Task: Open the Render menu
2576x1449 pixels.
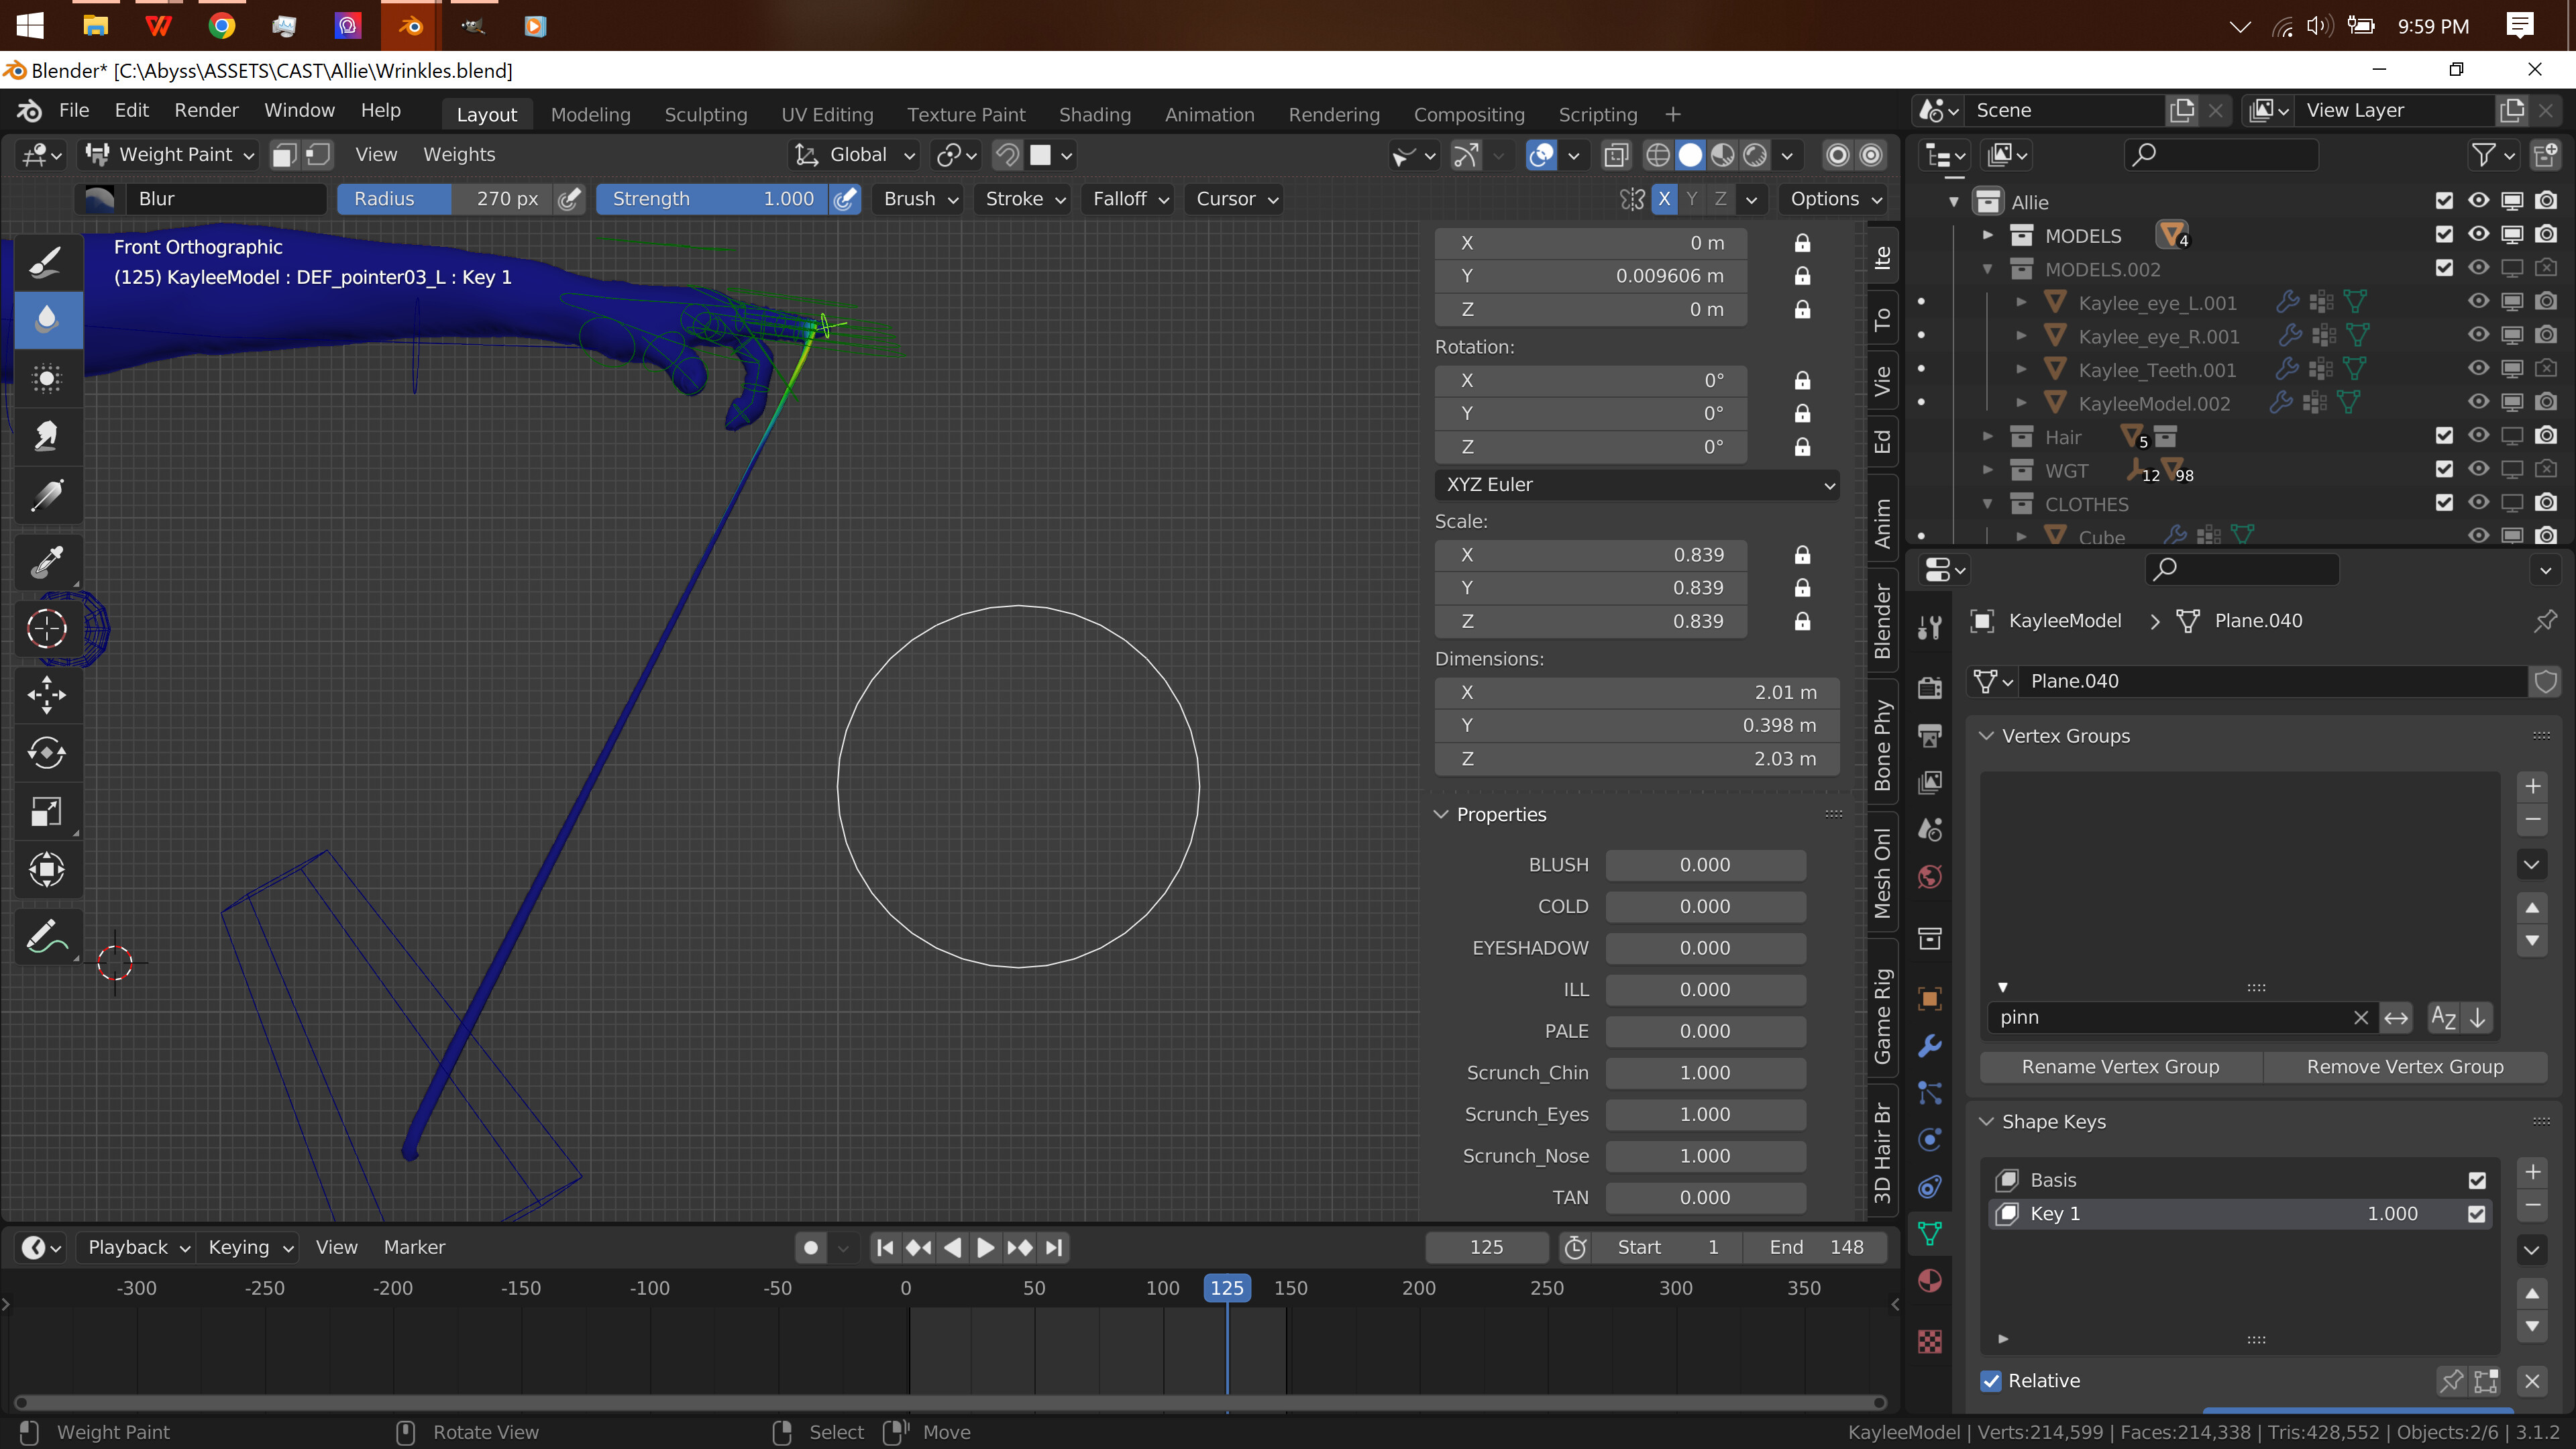Action: click(206, 110)
